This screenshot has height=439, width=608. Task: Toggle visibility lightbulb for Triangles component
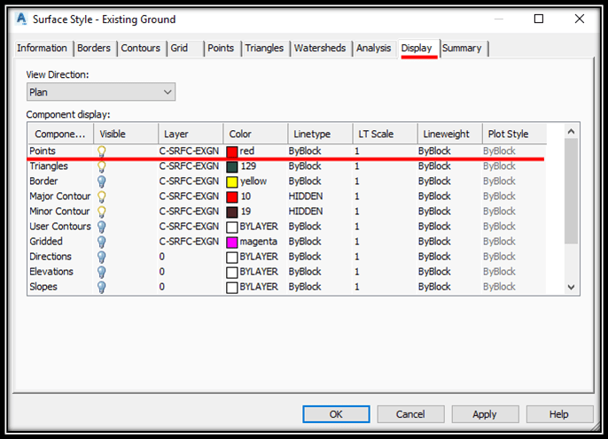point(102,166)
